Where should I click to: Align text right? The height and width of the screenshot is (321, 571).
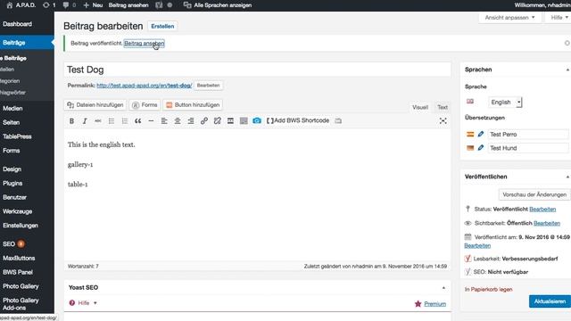pyautogui.click(x=190, y=121)
